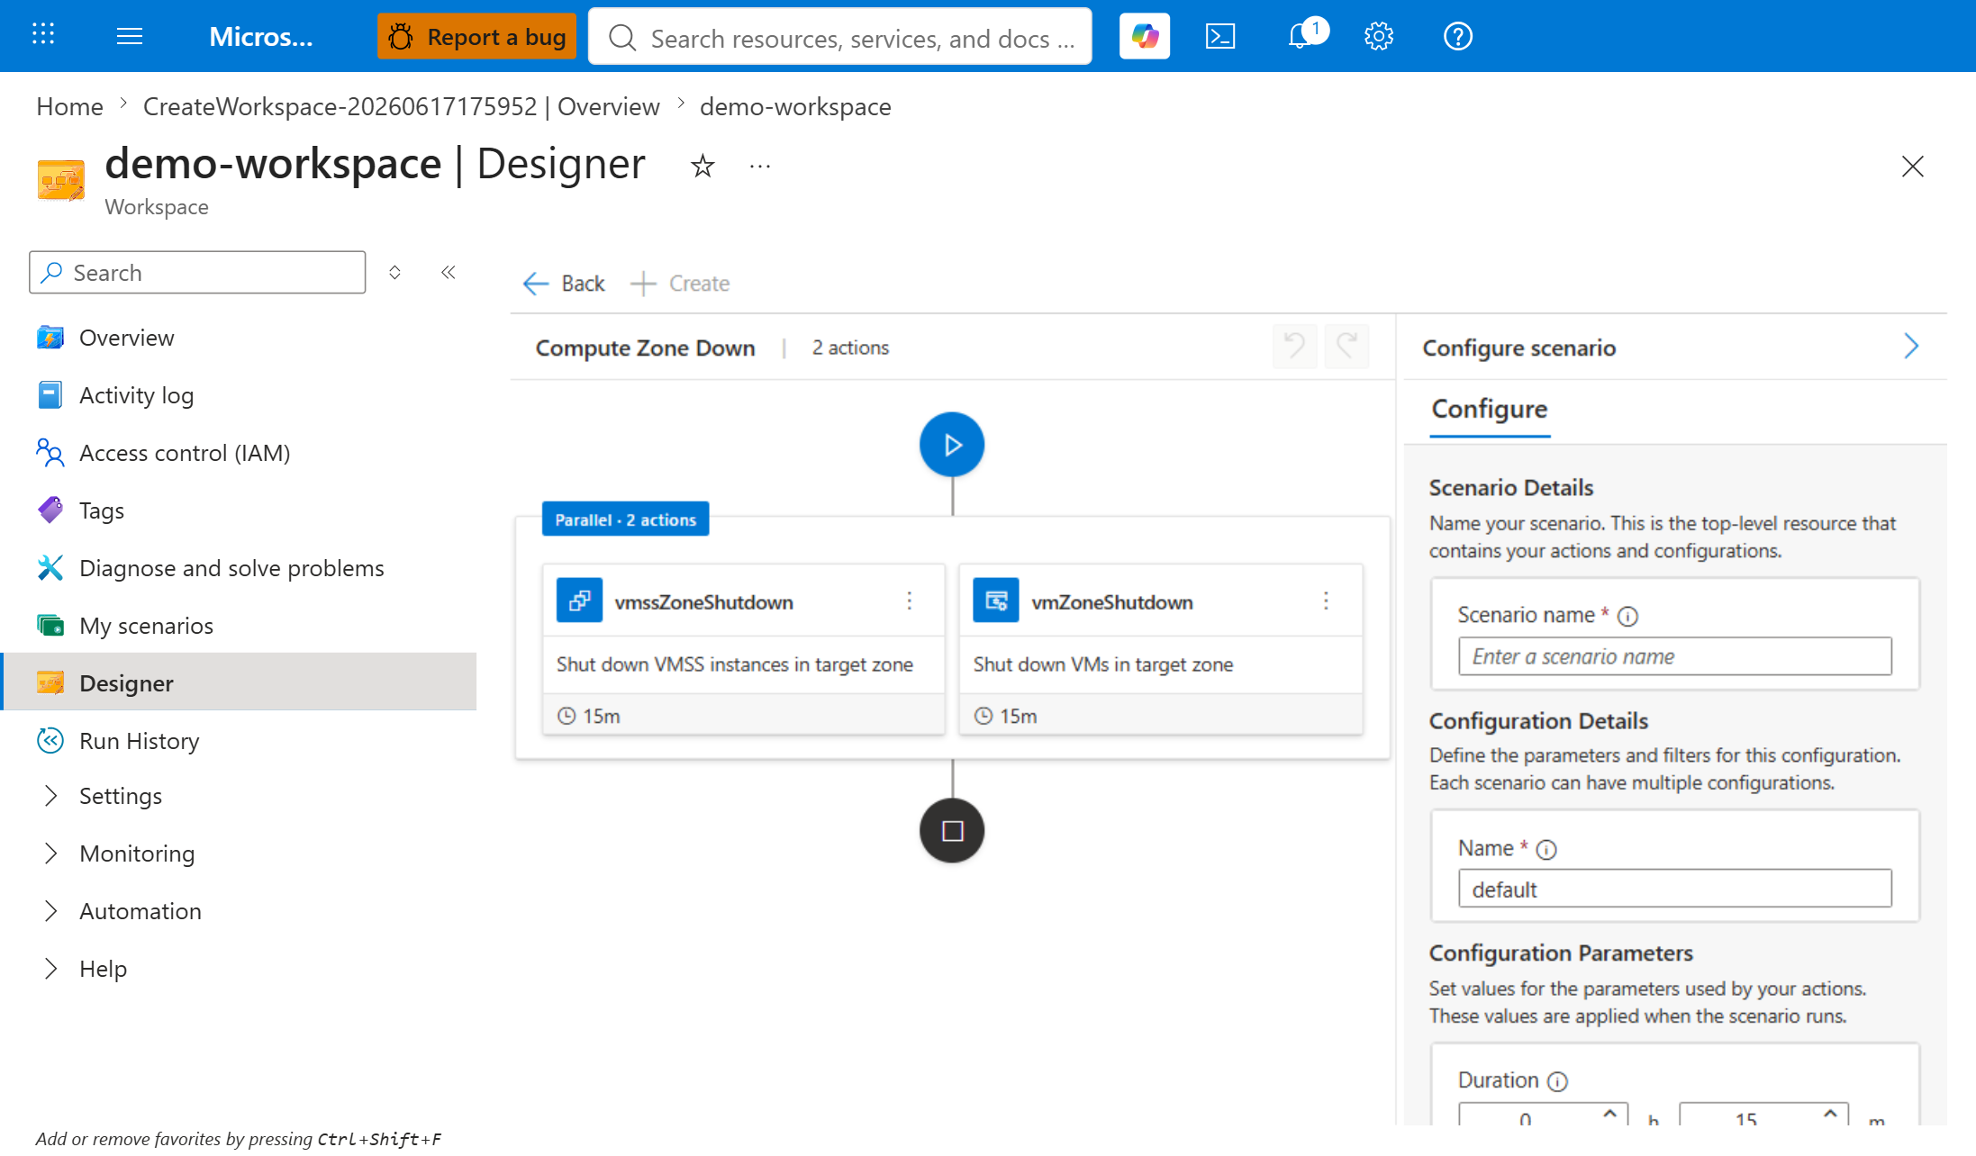Close the Designer blade
This screenshot has height=1156, width=1976.
click(x=1912, y=167)
